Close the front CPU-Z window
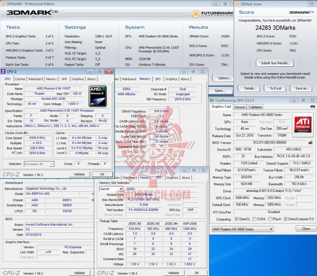 click(109, 72)
